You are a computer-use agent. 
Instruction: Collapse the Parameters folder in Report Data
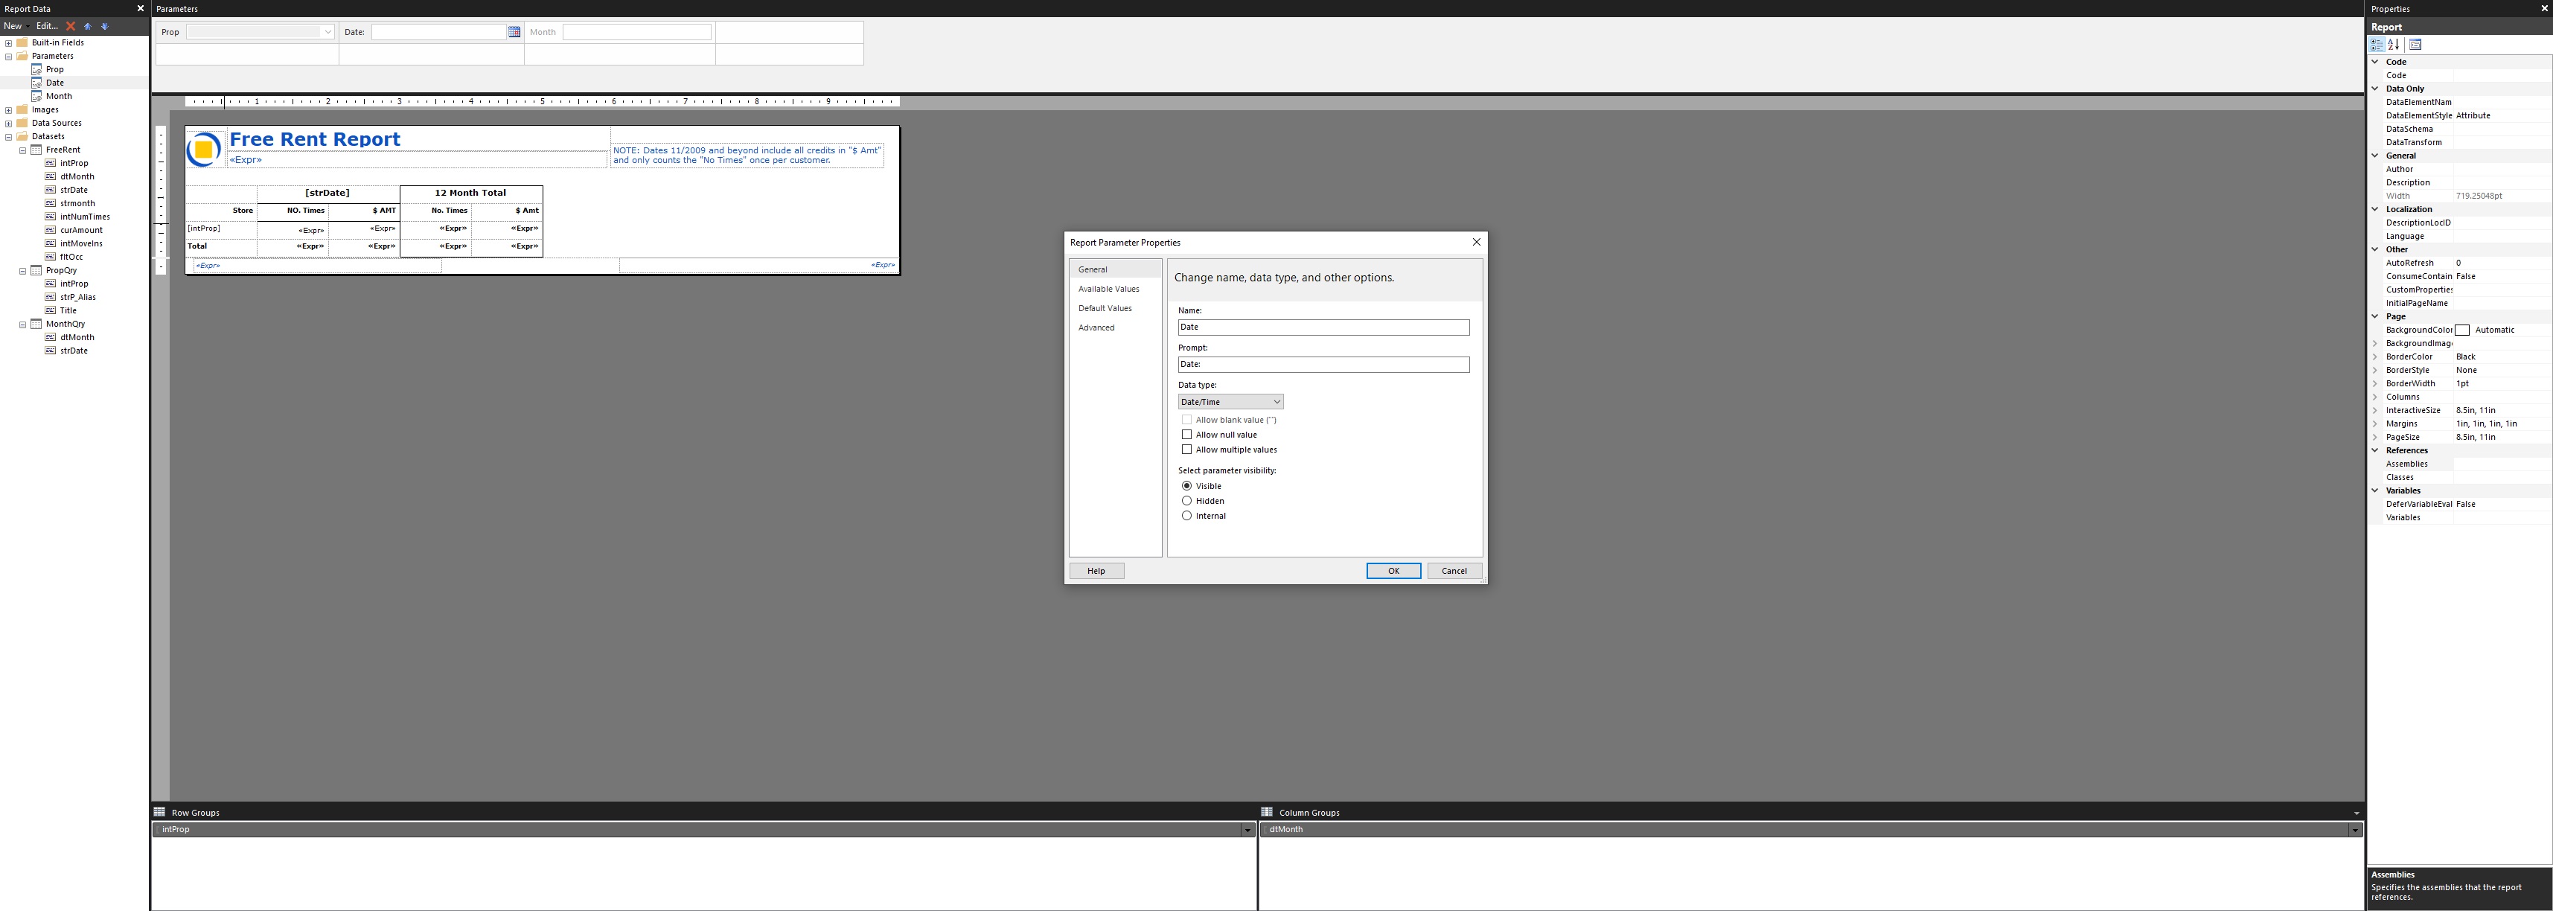coord(8,56)
